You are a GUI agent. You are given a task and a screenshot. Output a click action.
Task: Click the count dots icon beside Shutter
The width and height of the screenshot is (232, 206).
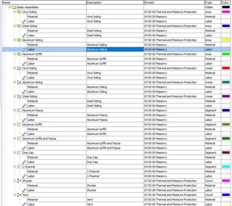click(x=19, y=181)
